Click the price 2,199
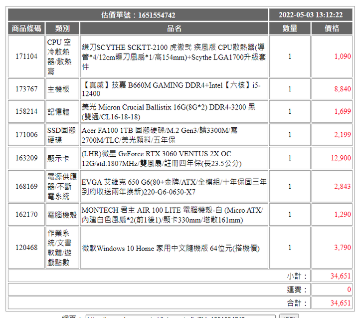The image size is (359, 318). [343, 135]
